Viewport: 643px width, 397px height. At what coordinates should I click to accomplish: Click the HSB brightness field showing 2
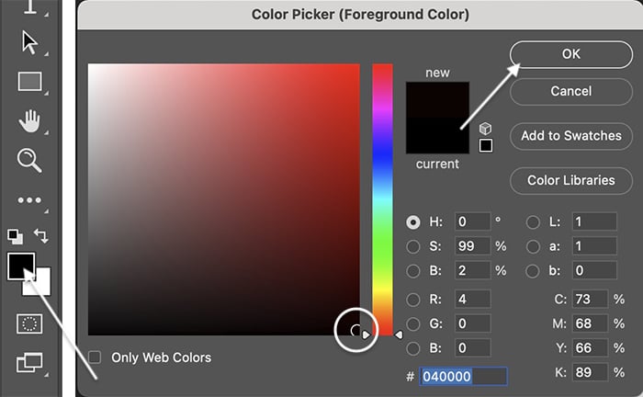(x=472, y=271)
